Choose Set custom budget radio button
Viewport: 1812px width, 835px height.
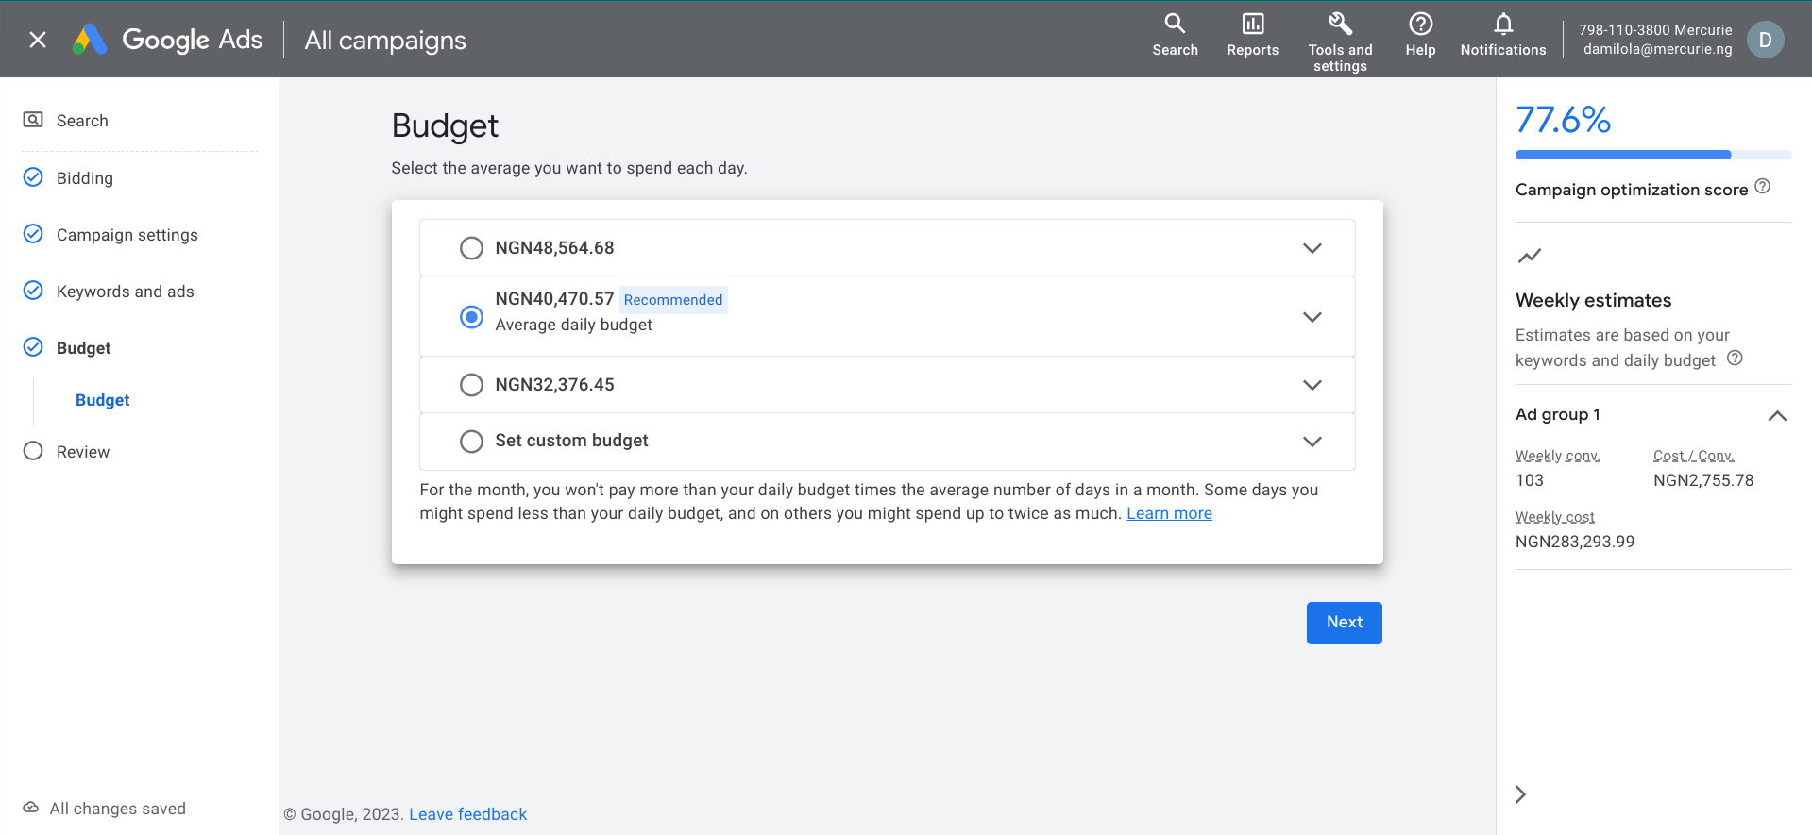(x=471, y=442)
